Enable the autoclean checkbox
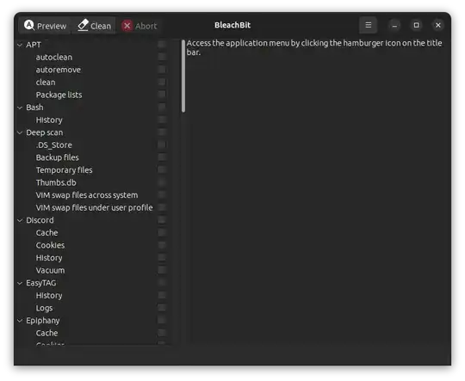This screenshot has height=381, width=465. (162, 57)
